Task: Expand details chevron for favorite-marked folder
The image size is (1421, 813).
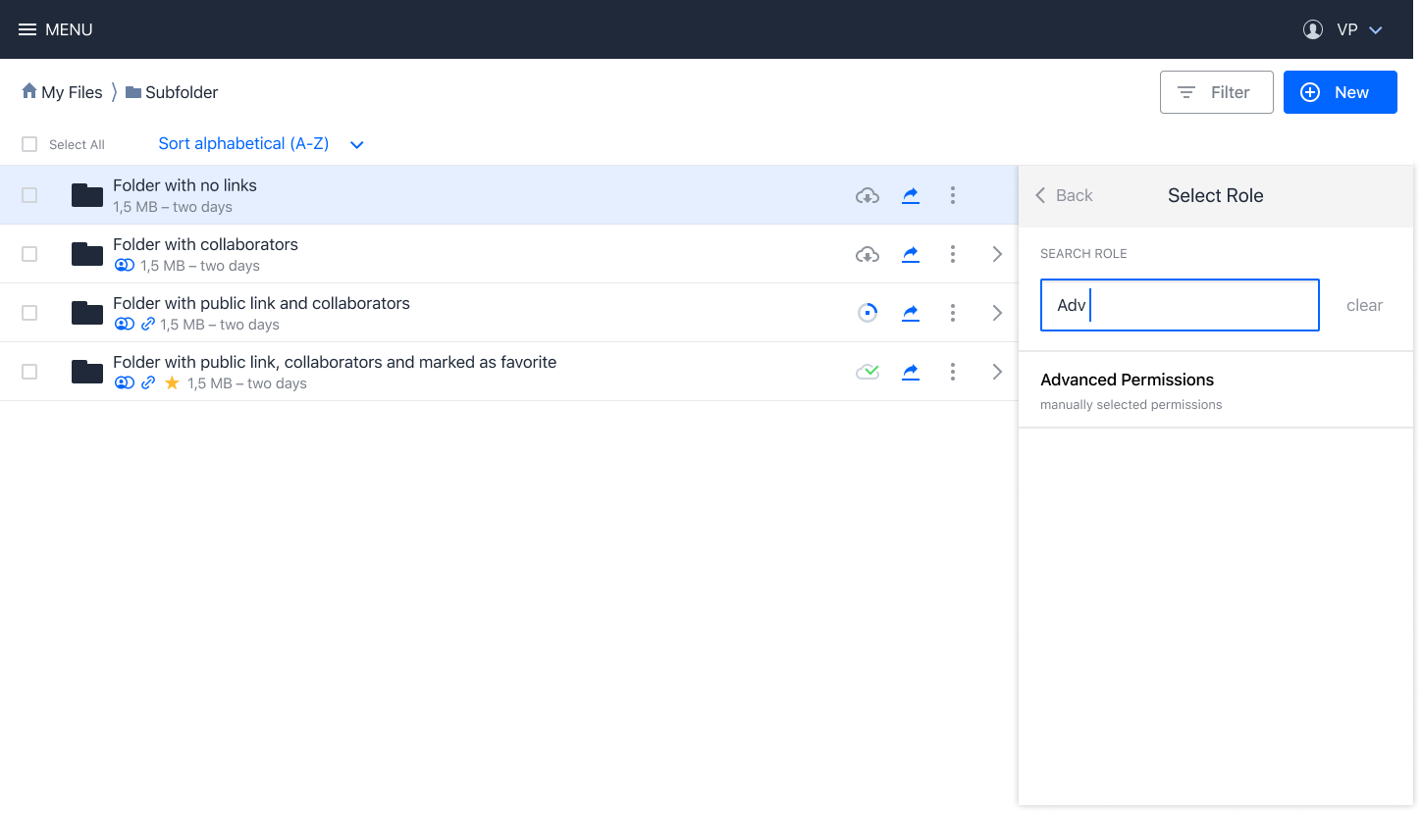Action: point(997,372)
